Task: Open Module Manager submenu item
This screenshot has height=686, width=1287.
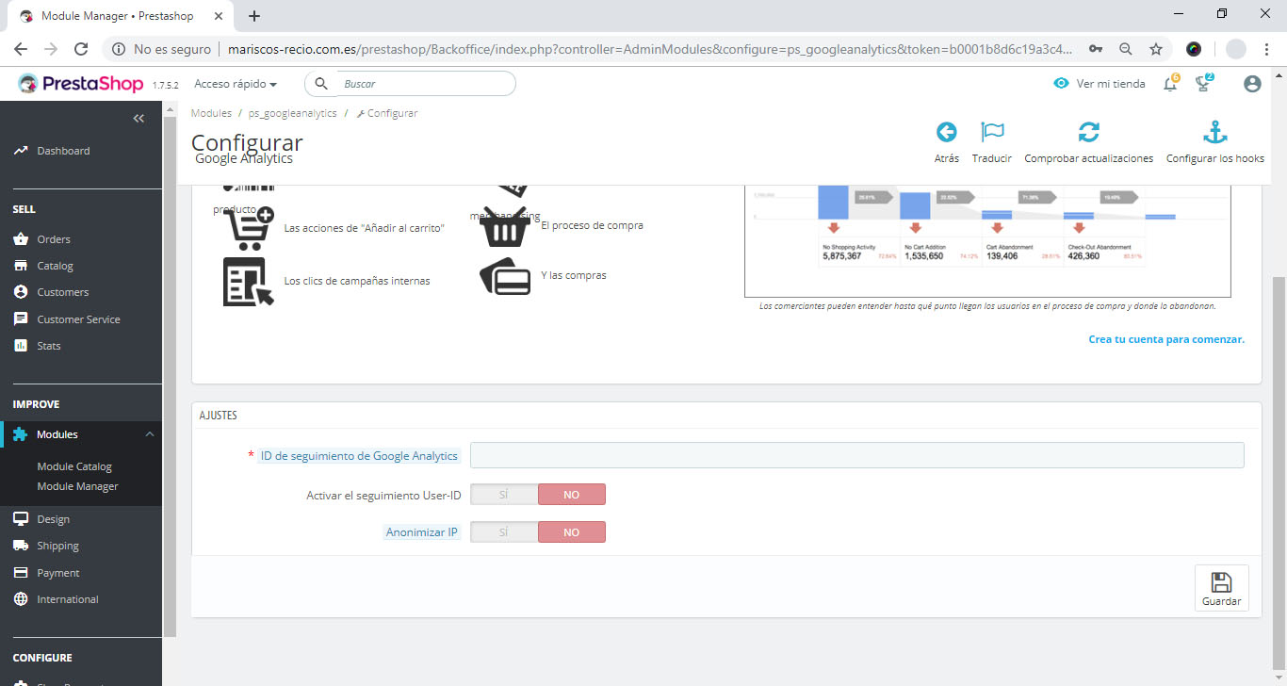Action: (77, 486)
